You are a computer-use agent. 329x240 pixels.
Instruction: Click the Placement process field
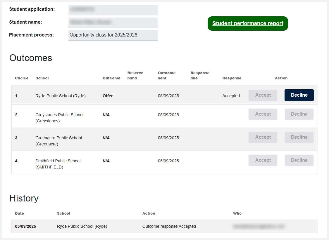113,35
